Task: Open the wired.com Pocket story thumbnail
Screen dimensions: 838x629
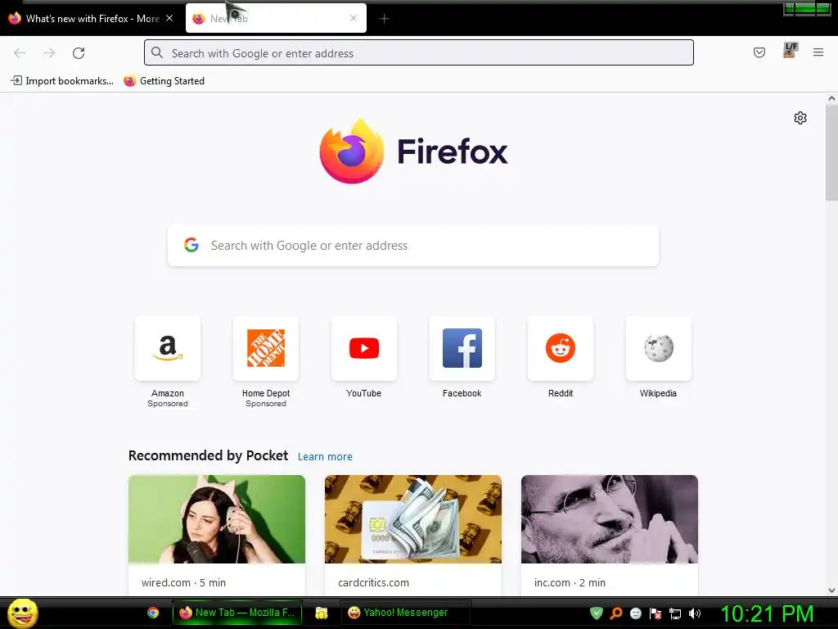Action: 217,519
